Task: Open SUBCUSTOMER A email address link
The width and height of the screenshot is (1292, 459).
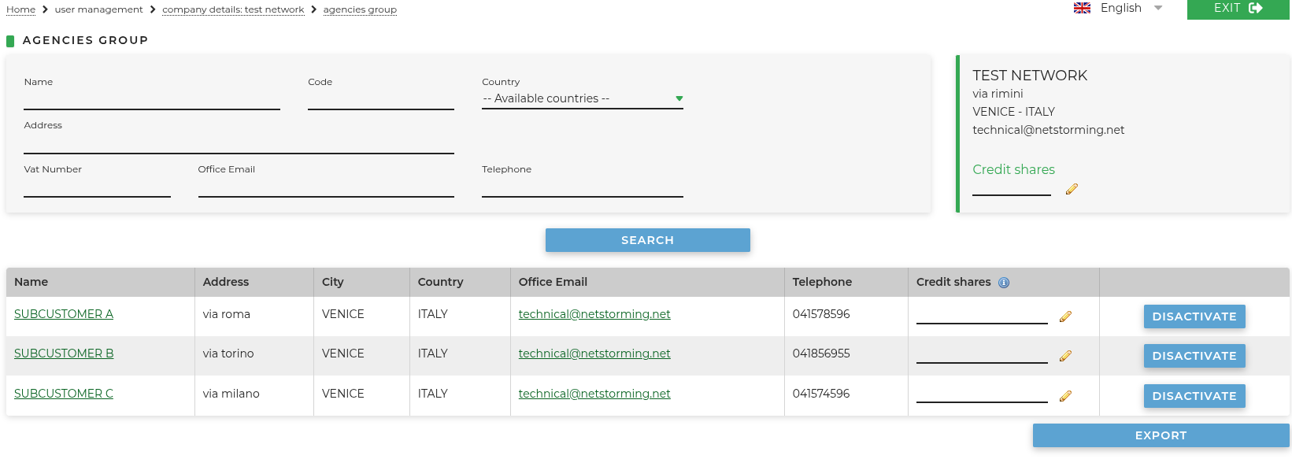Action: 594,314
